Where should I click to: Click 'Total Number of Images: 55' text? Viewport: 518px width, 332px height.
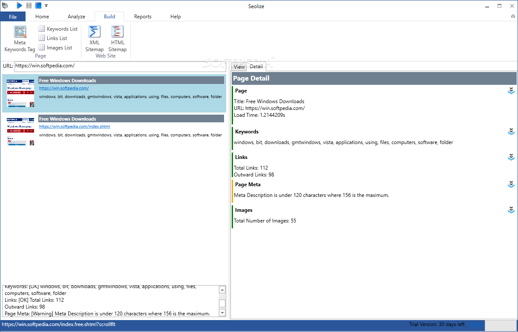pyautogui.click(x=265, y=221)
